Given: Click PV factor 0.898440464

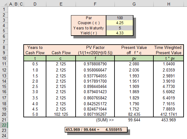Looking at the screenshot, I should 95,86.
